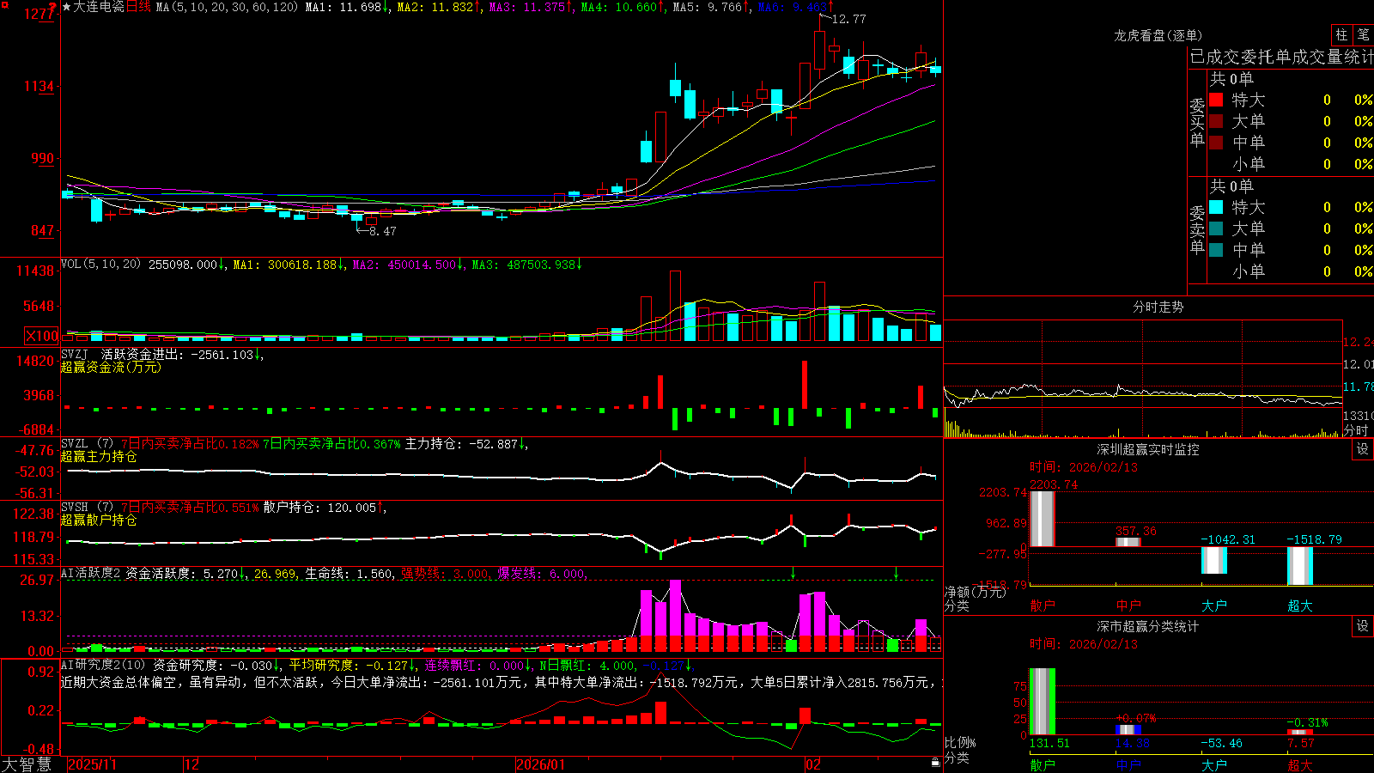Click the 爆发线: 6.000 value label
Viewport: 1374px width, 773px height.
click(x=542, y=574)
